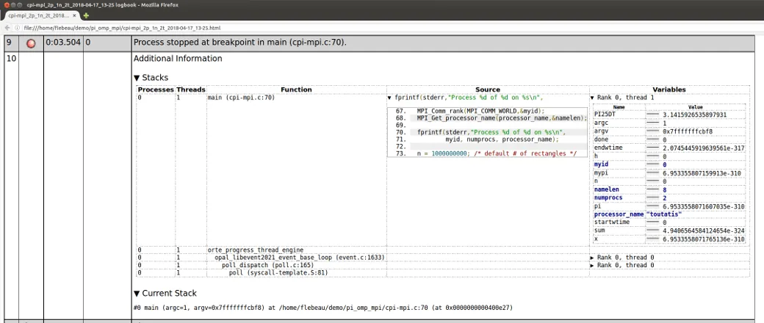Select the cpi-mpi logbook tab

38,15
